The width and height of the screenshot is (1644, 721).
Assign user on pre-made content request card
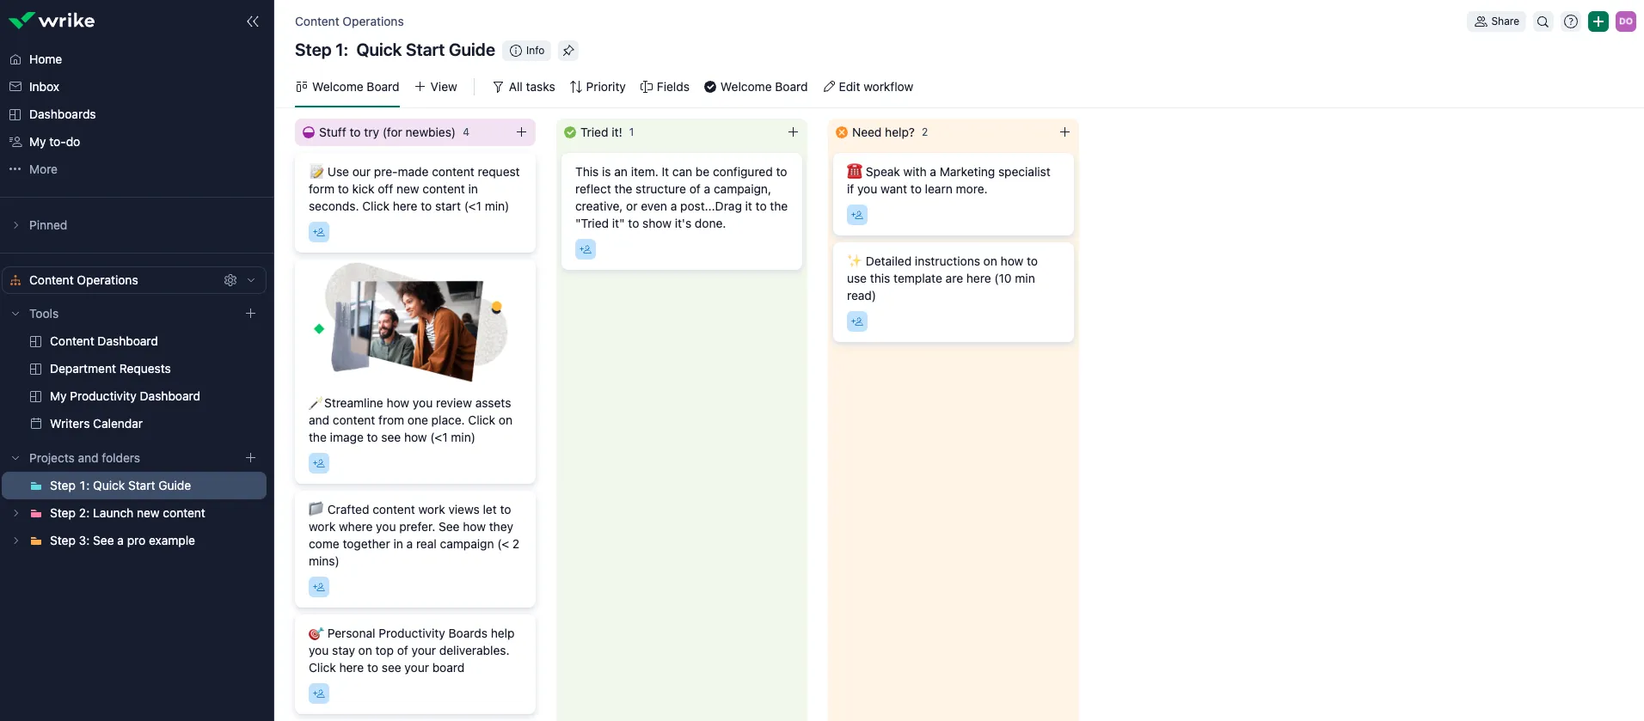pos(319,232)
